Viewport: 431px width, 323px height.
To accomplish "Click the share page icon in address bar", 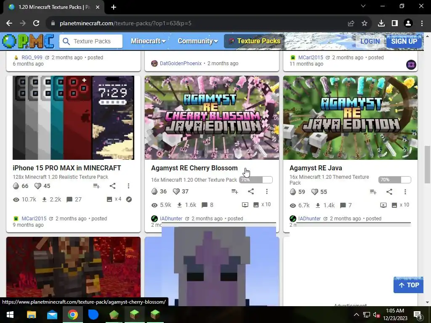I will tap(351, 24).
